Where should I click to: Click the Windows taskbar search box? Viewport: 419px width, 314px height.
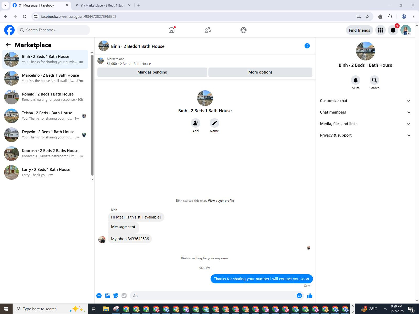(x=50, y=309)
